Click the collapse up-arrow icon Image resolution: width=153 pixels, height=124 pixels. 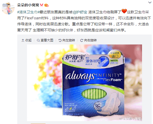[x=23, y=40]
